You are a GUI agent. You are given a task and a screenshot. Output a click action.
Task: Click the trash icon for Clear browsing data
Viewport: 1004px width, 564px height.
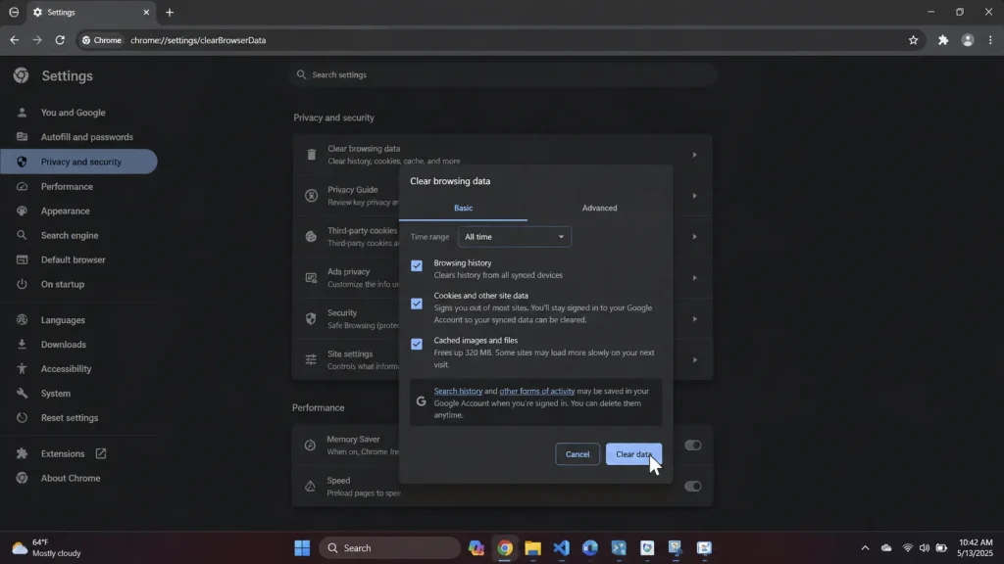(311, 155)
